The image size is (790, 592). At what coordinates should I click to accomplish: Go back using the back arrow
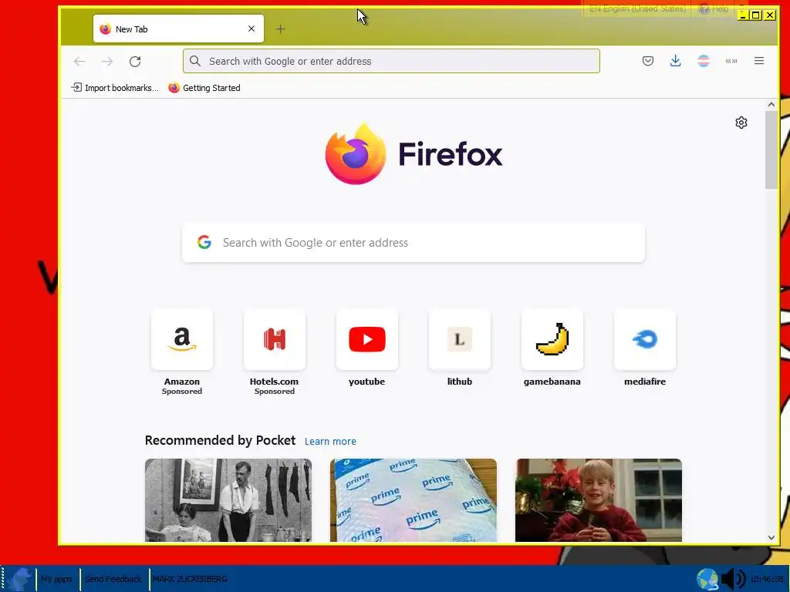coord(79,62)
